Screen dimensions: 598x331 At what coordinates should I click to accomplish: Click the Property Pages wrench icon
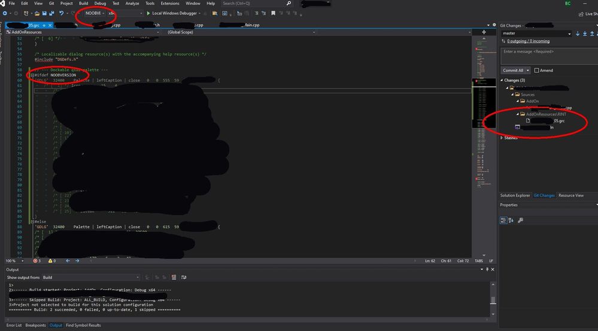point(521,220)
